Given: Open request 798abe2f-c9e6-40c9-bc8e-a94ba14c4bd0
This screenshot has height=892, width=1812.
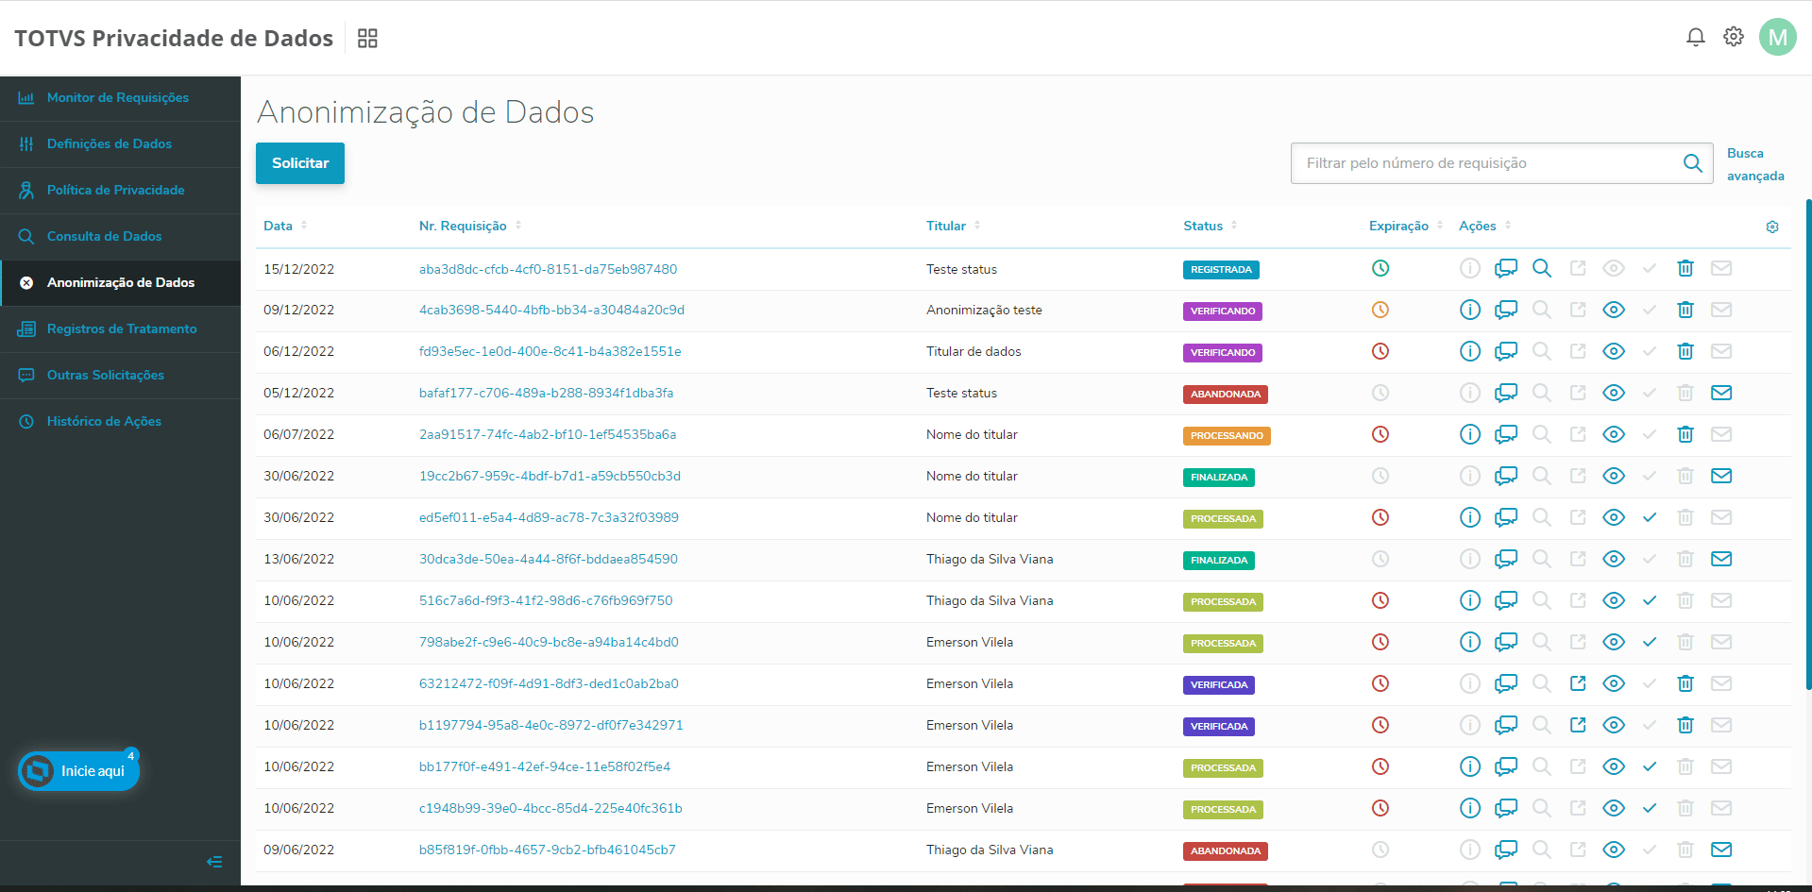Looking at the screenshot, I should tap(549, 643).
